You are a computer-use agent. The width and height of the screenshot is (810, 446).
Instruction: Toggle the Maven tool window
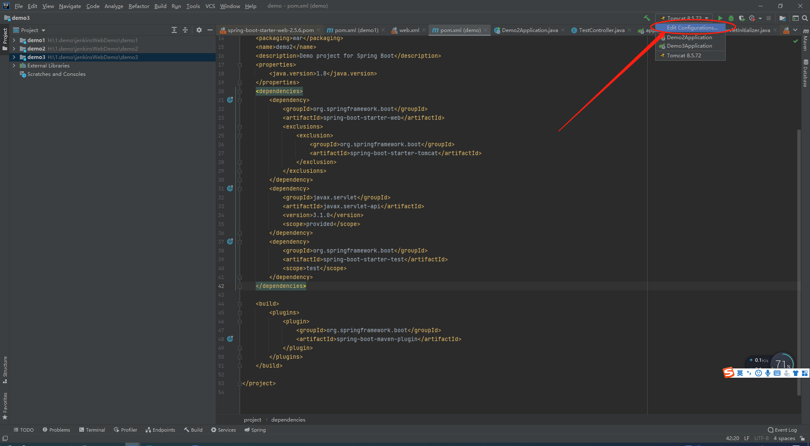tap(805, 40)
